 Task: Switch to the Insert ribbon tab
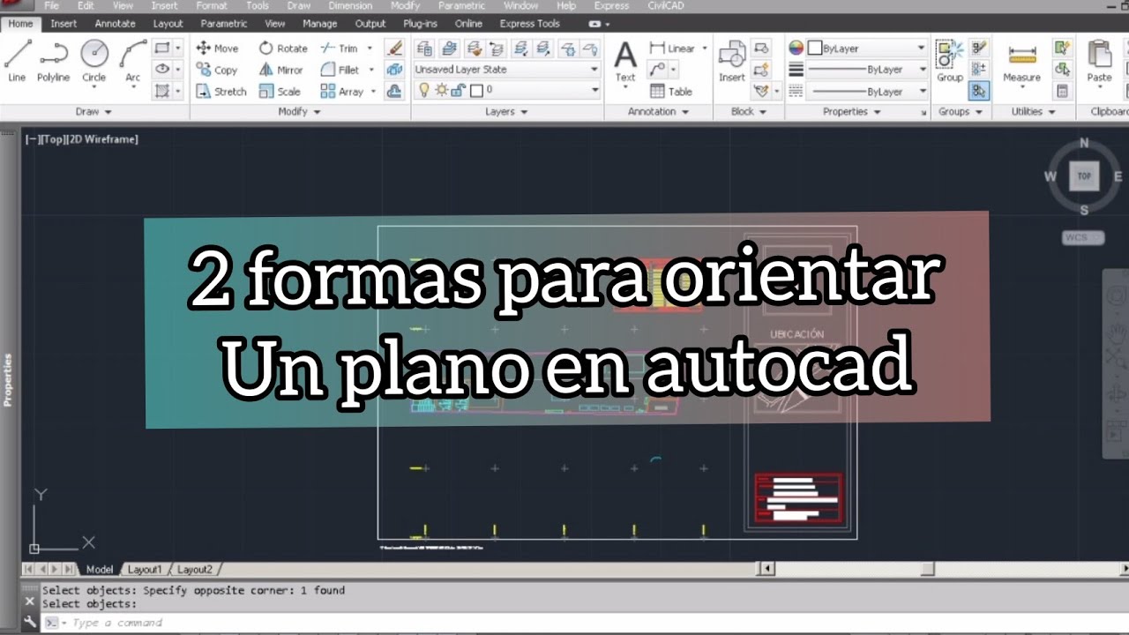64,24
